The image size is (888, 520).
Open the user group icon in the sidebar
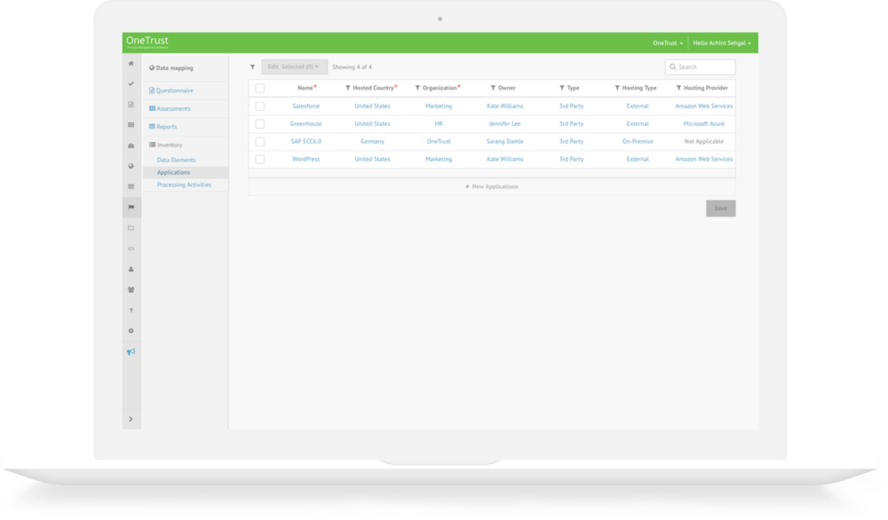(131, 289)
